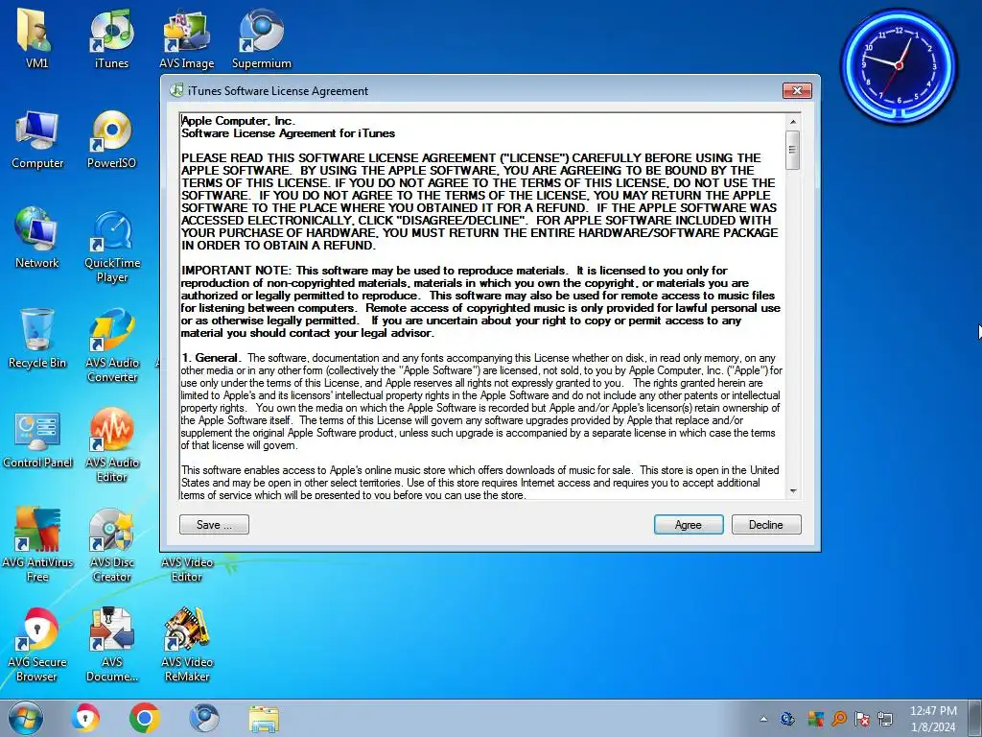Click the "IMPORTANT NOTE:" text in the license
The width and height of the screenshot is (982, 737).
click(236, 270)
